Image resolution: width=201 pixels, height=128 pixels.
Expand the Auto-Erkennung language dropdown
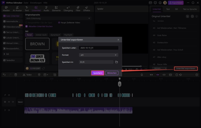click(x=58, y=19)
